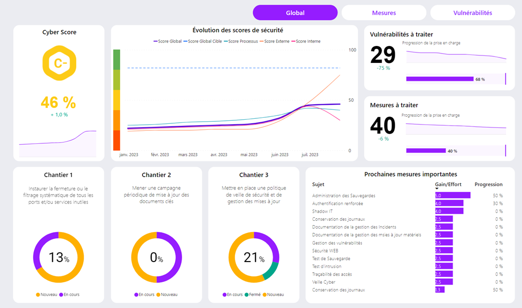Image resolution: width=522 pixels, height=308 pixels.
Task: Open the Administration des Sauvegardes row
Action: click(344, 195)
